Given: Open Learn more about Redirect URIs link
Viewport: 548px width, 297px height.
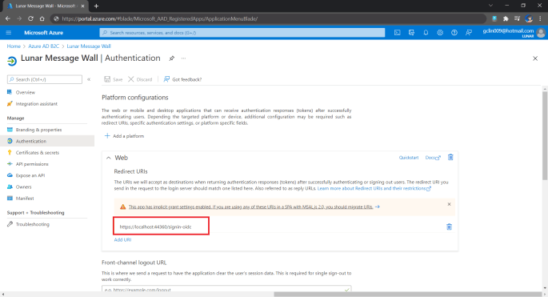Looking at the screenshot, I should click(374, 189).
